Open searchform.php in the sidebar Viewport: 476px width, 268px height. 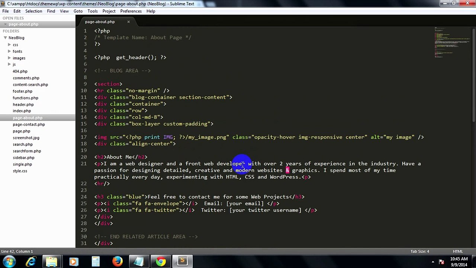27,151
